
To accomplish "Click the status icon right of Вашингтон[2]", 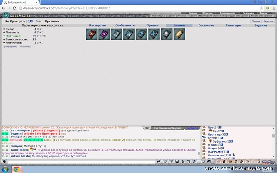I will [x=234, y=155].
